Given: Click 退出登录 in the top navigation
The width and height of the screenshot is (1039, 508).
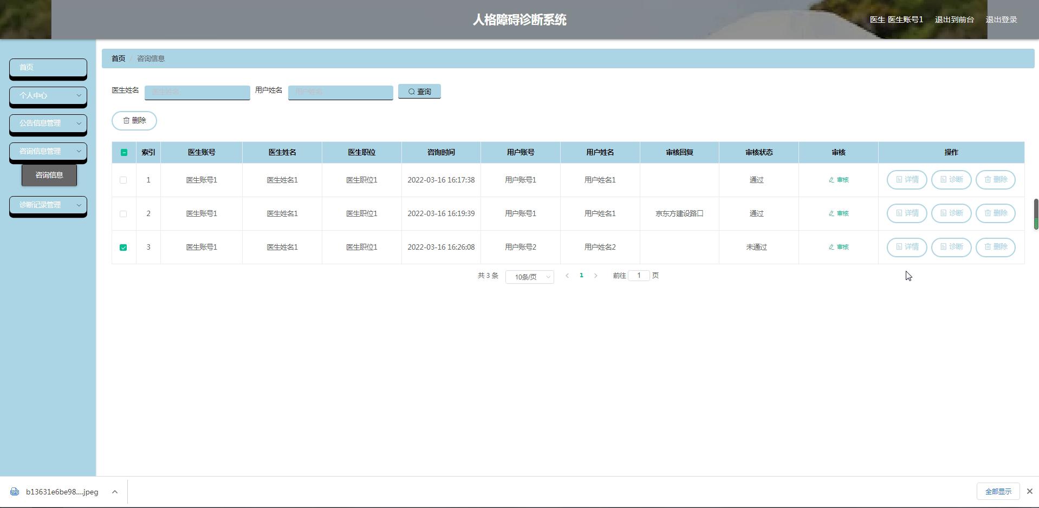Looking at the screenshot, I should click(1002, 19).
